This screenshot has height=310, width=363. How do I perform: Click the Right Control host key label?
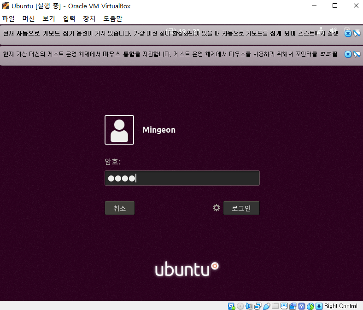coord(341,306)
